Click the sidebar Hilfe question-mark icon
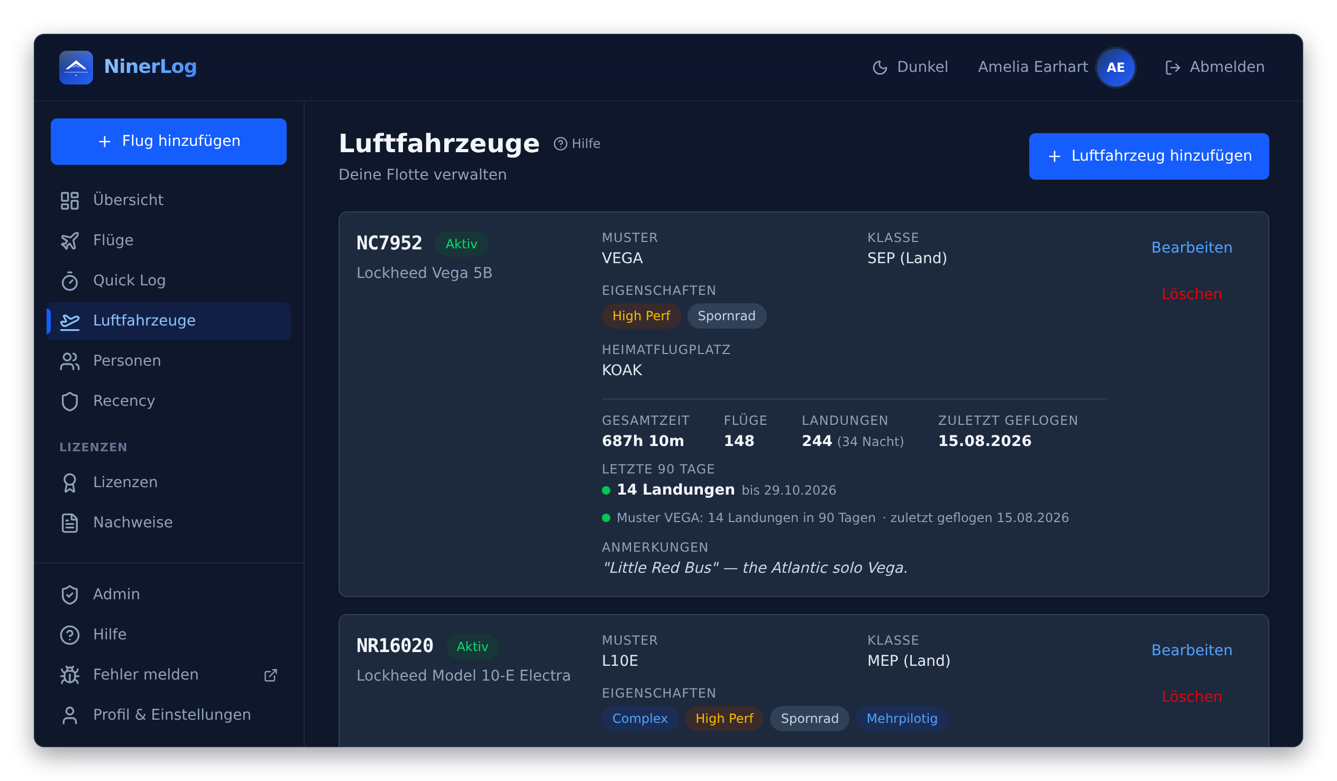1337x781 pixels. (69, 635)
